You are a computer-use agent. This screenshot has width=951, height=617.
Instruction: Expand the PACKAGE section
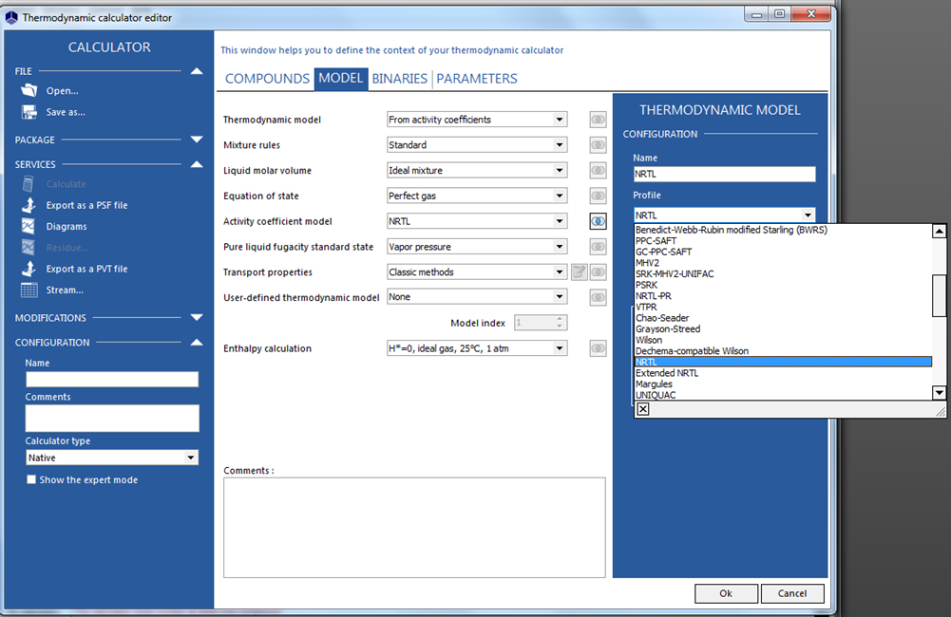click(197, 140)
